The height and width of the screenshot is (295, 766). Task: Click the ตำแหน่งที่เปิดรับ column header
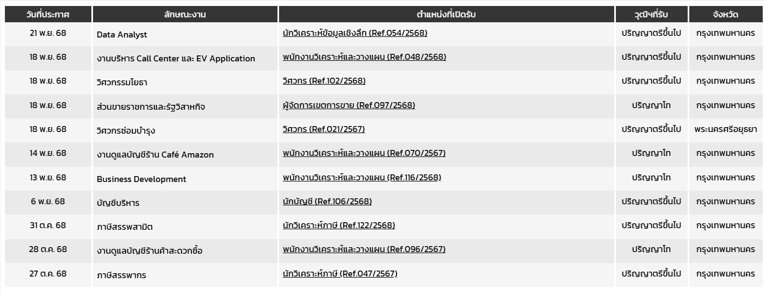pos(446,14)
